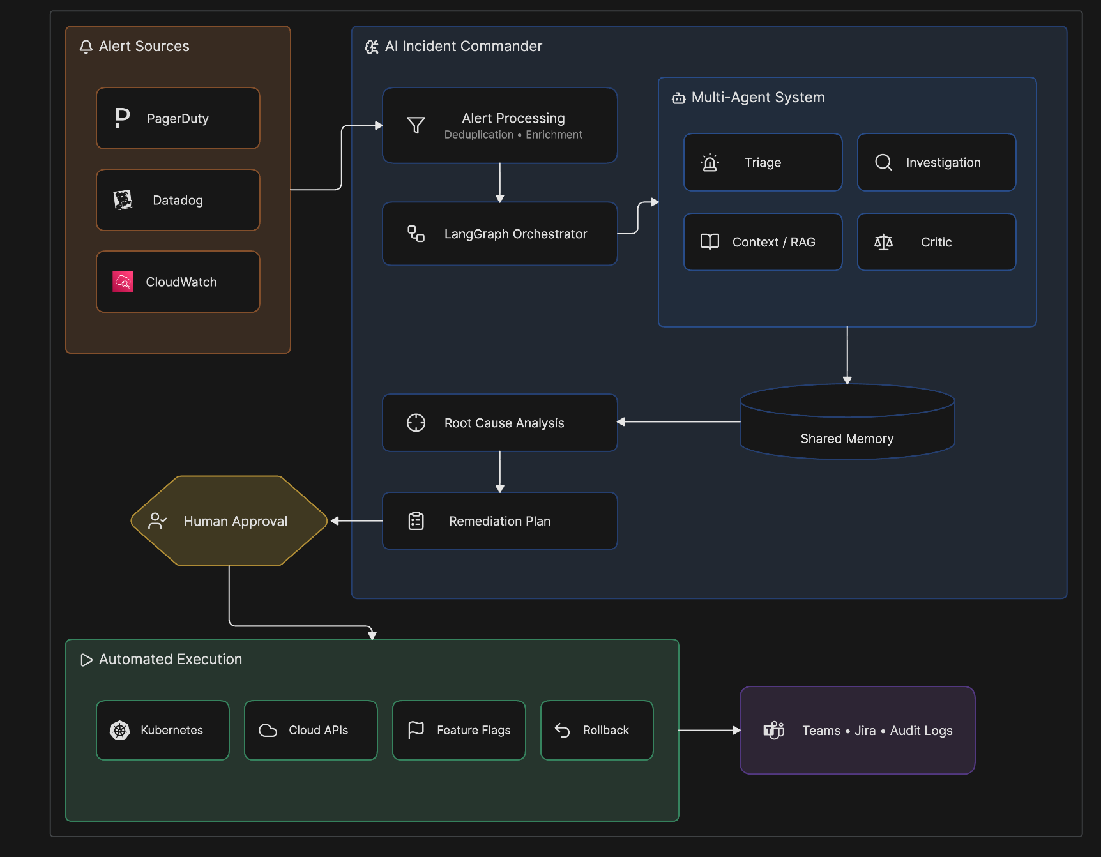
Task: Click the Cloud APIs node
Action: 311,730
